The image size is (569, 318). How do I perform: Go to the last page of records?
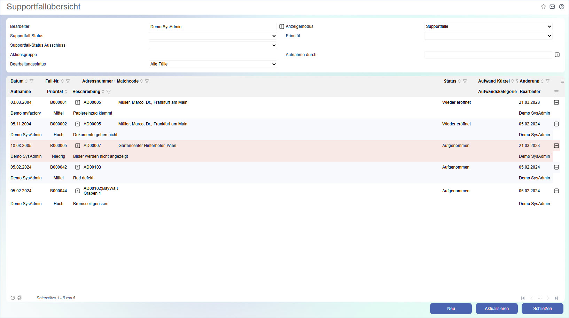(x=556, y=298)
